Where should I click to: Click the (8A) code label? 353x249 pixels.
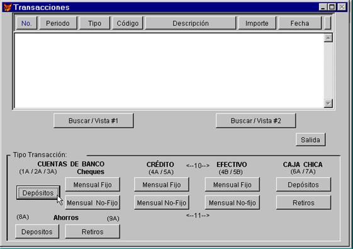coord(23,217)
